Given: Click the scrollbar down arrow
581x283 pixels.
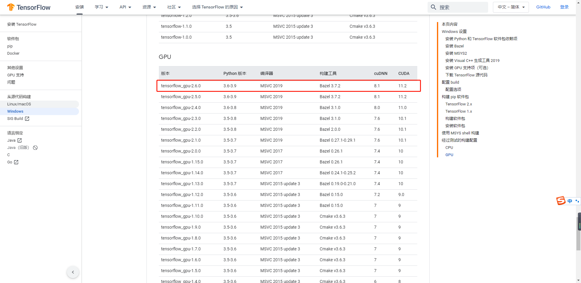Looking at the screenshot, I should (x=579, y=280).
